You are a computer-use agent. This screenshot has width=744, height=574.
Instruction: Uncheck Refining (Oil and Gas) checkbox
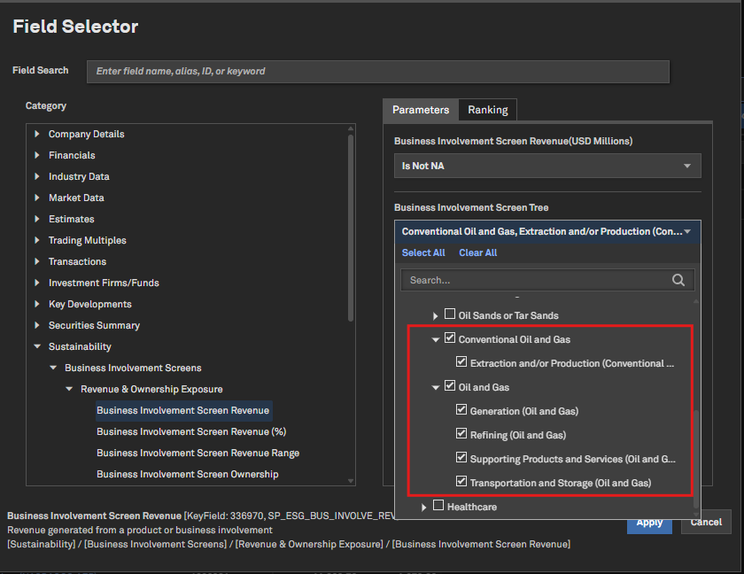coord(461,434)
